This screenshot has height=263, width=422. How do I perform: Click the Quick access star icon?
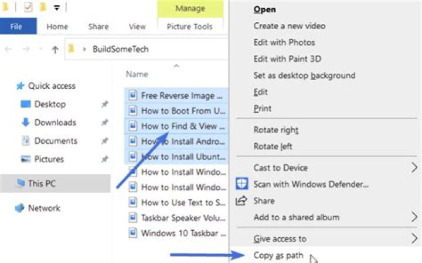[20, 86]
